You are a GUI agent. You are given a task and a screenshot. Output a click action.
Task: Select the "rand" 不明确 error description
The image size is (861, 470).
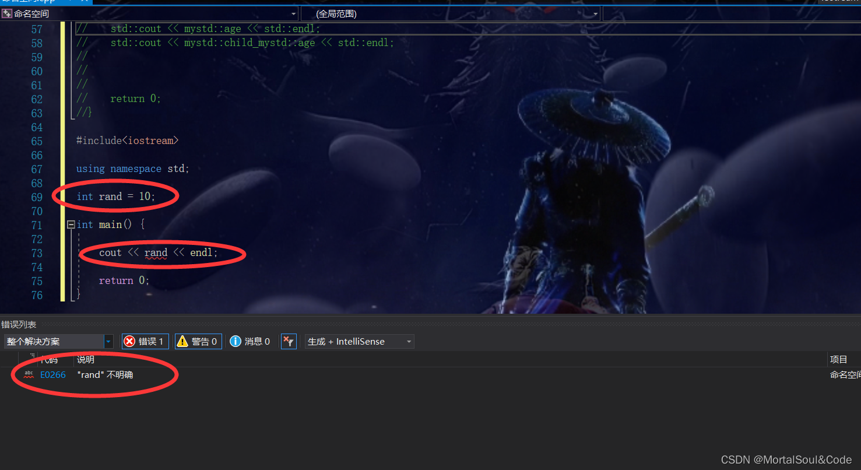pos(105,374)
